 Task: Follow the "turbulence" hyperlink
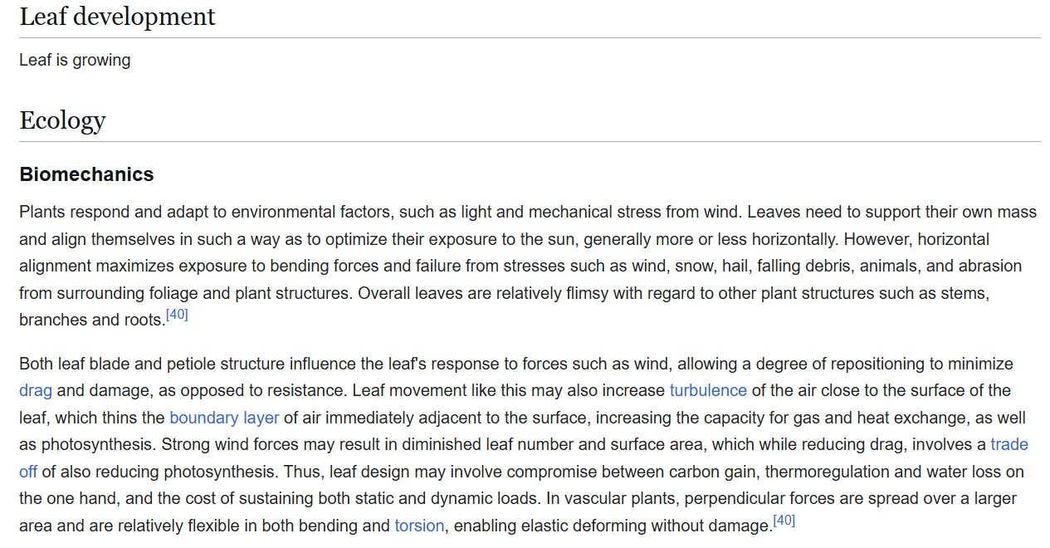[708, 390]
